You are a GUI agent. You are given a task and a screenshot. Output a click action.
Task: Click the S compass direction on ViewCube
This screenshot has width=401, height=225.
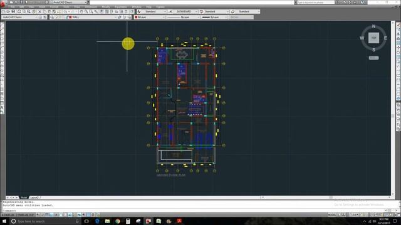coord(373,49)
